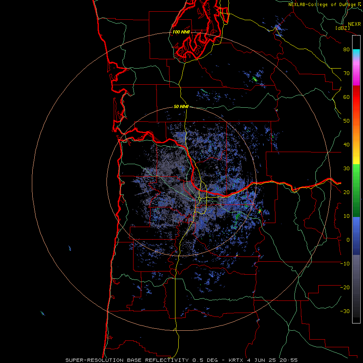Select the 0 value on the dBZ scale
This screenshot has height=363, width=363.
pos(348,240)
